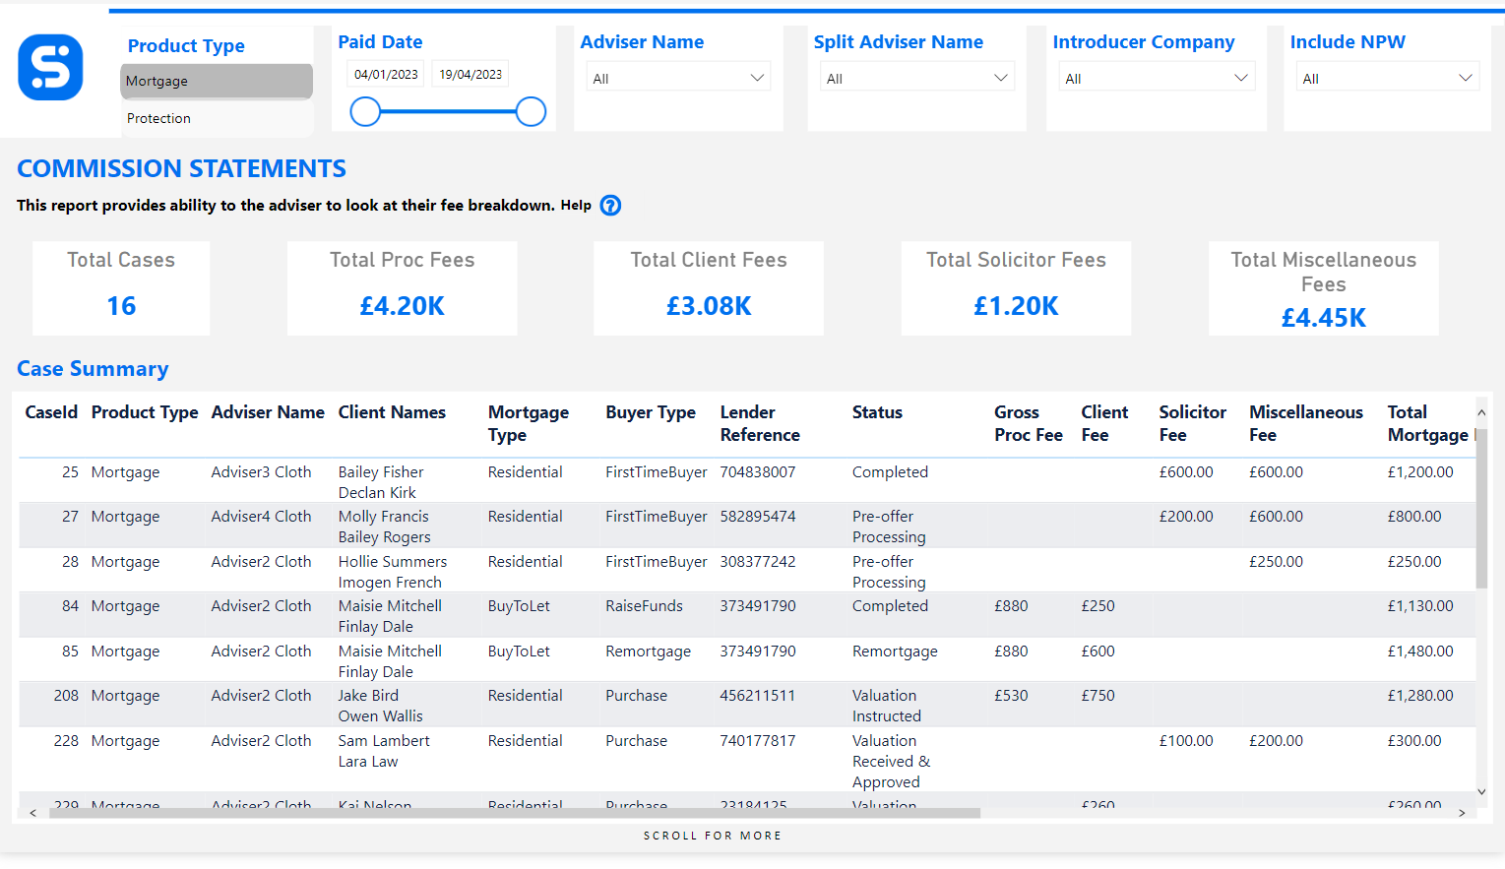Sort by the Client Names column header
Image resolution: width=1505 pixels, height=869 pixels.
coord(392,412)
